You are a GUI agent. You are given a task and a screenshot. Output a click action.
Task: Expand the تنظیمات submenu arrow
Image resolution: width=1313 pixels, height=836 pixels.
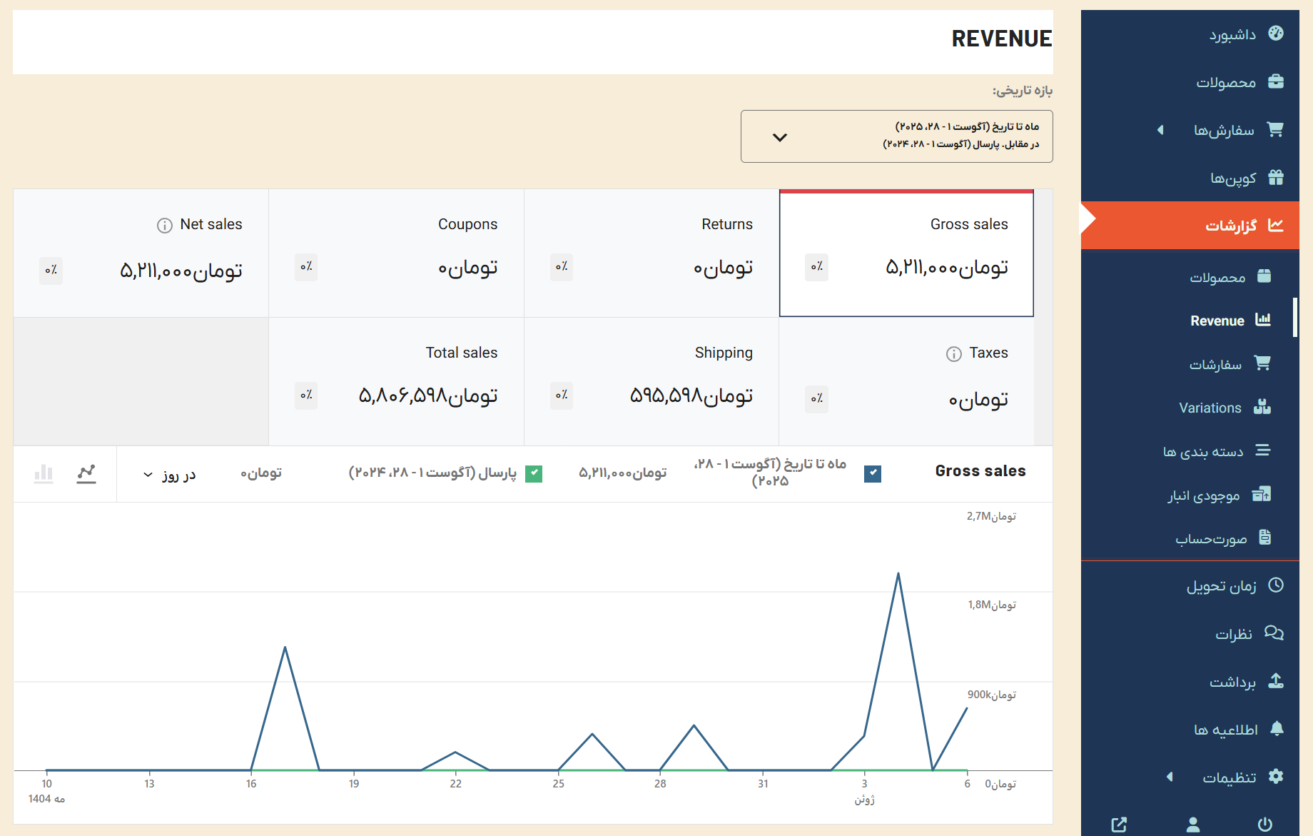1170,777
